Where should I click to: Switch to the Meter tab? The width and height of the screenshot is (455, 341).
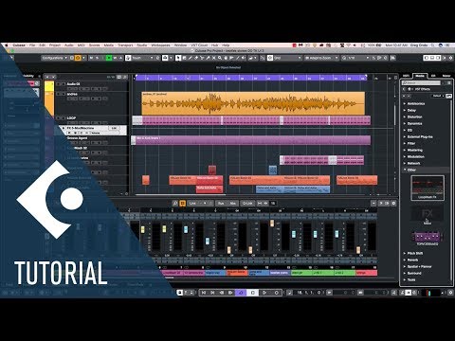tap(446, 76)
